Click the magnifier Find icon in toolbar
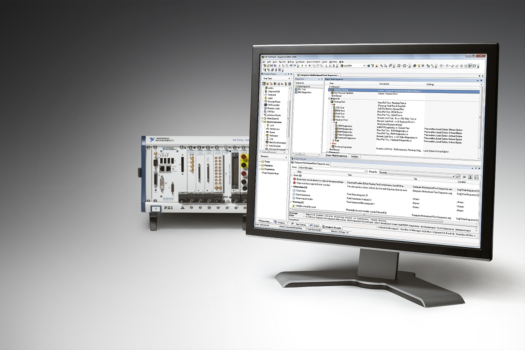This screenshot has height=350, width=525. 381,65
